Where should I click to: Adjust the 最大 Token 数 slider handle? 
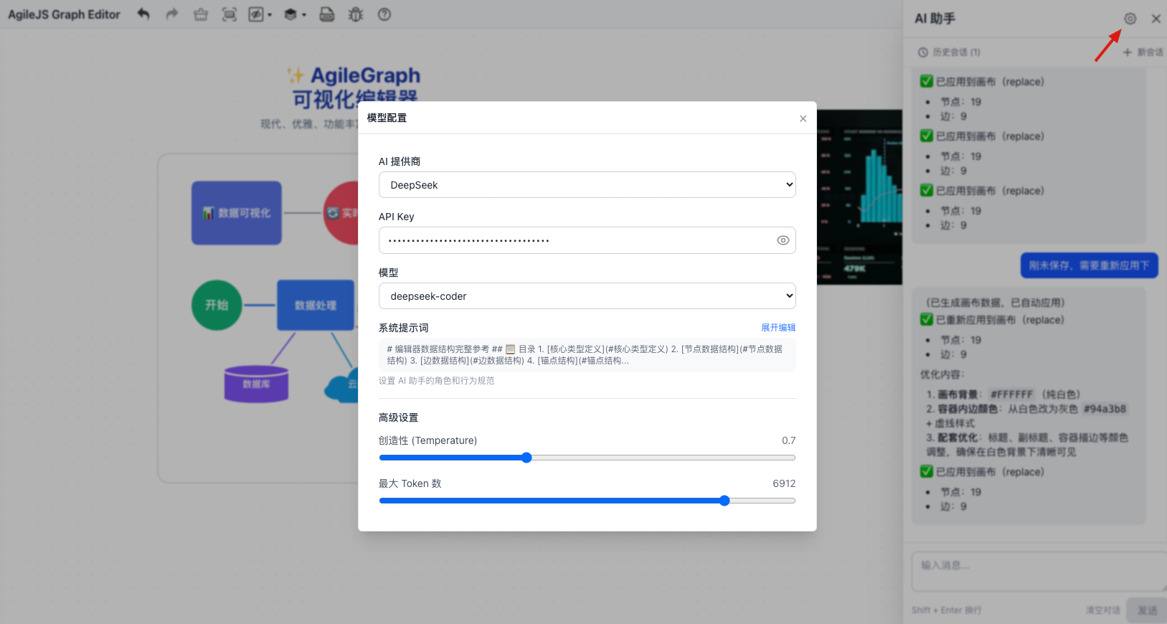[724, 501]
